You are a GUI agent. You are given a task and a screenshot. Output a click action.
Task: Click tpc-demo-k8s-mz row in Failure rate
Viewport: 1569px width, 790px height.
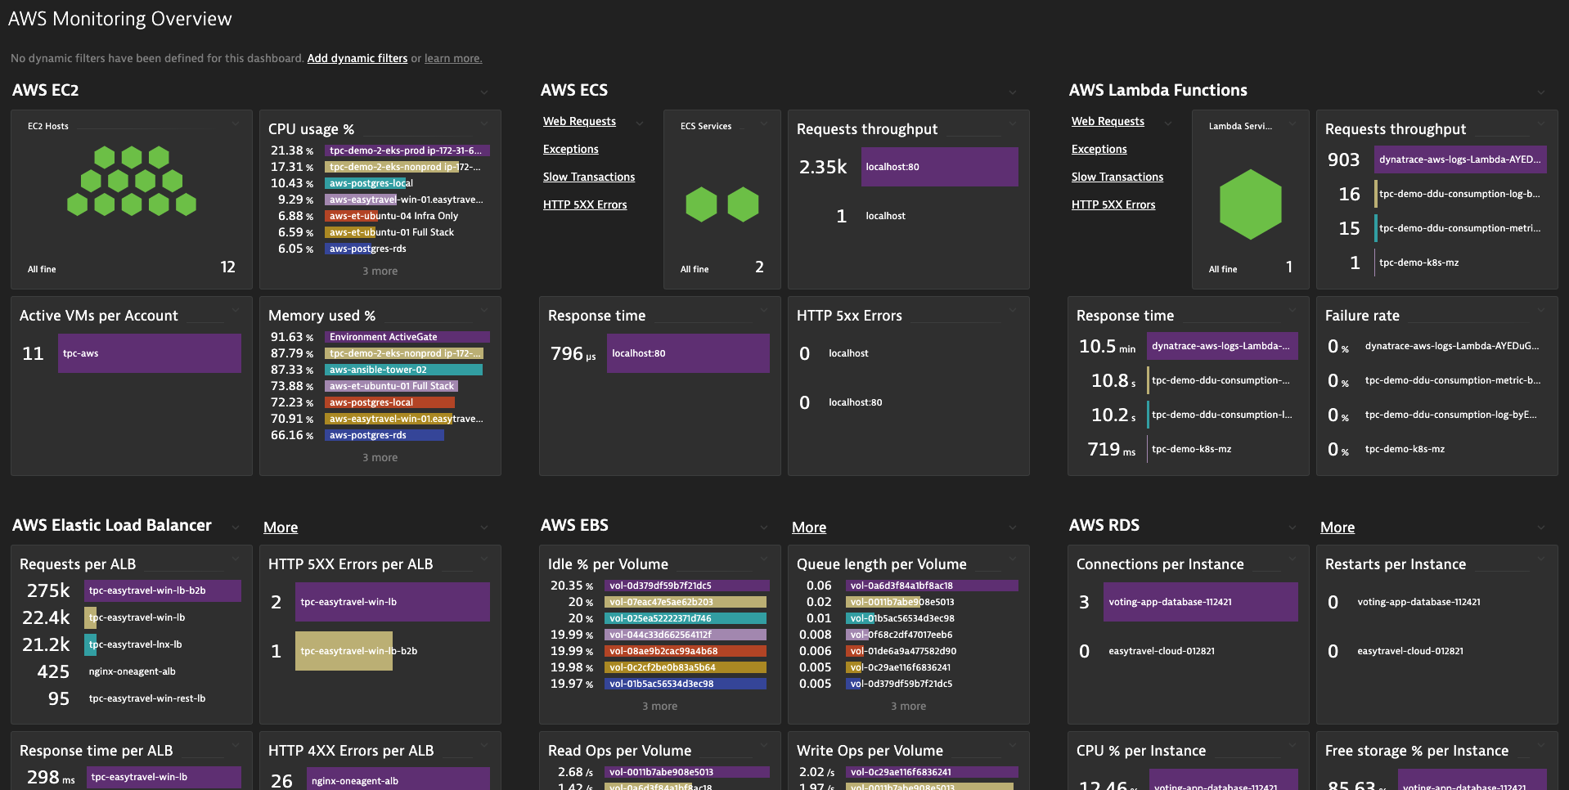coord(1436,449)
